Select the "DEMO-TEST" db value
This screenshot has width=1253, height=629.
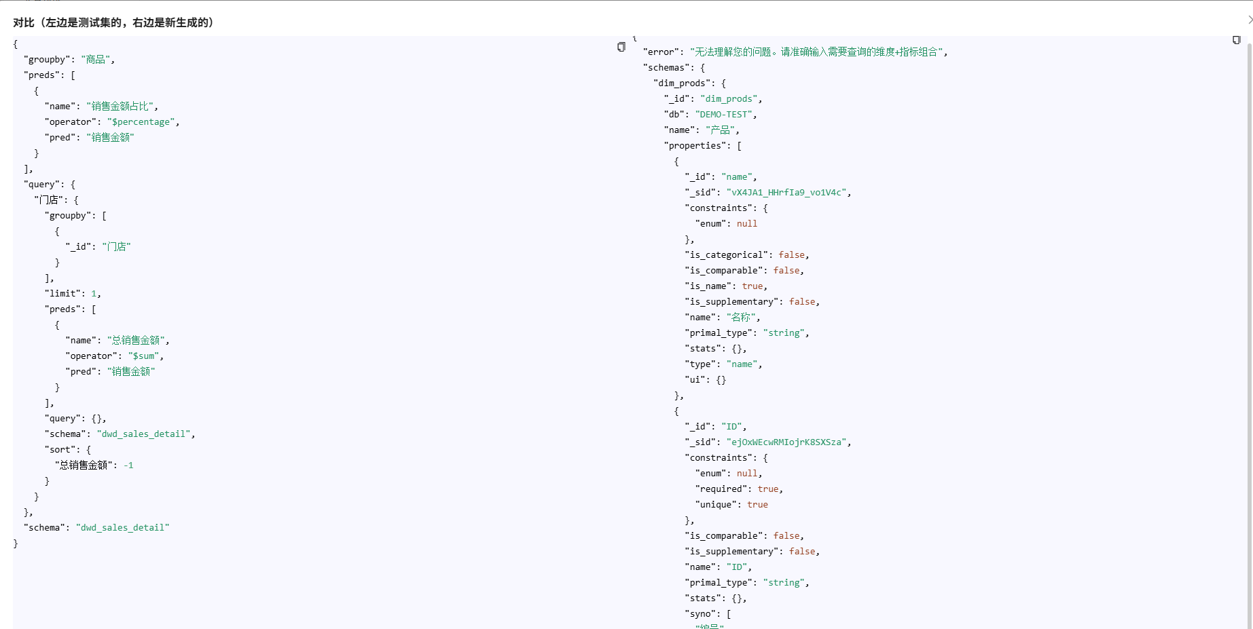[724, 114]
